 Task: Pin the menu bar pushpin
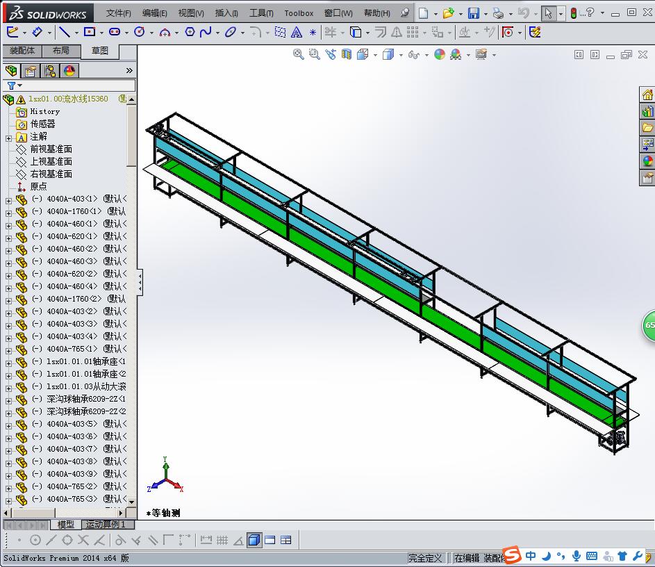pyautogui.click(x=404, y=13)
